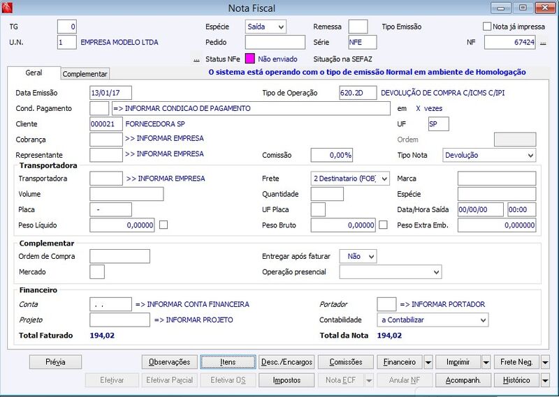Image resolution: width=559 pixels, height=397 pixels.
Task: Open the Histórico button
Action: (x=516, y=380)
